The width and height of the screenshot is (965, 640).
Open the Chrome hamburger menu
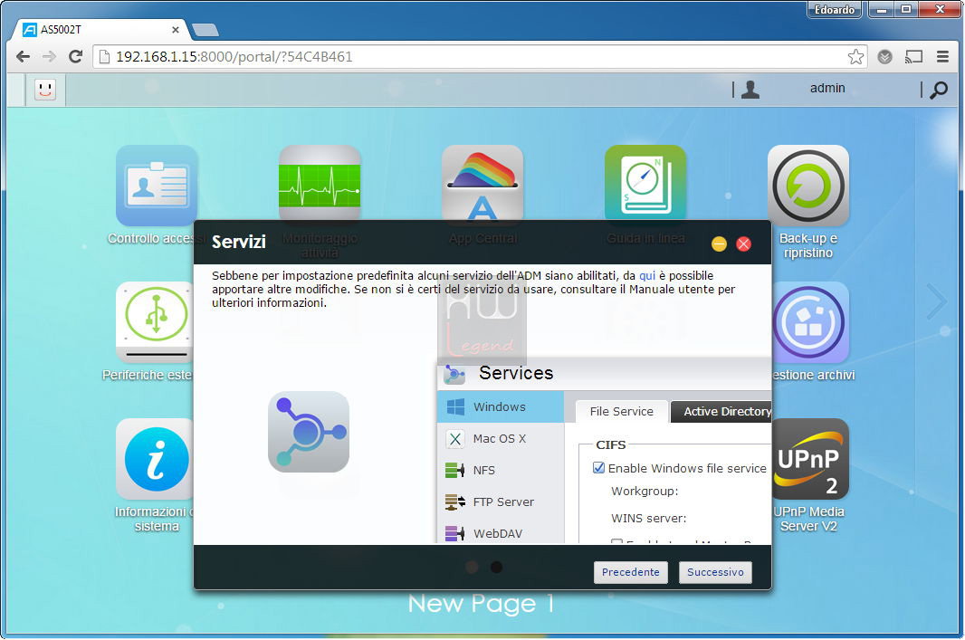(x=942, y=57)
